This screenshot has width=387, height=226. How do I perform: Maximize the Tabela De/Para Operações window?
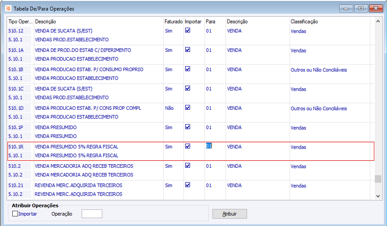pos(361,8)
